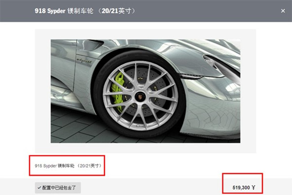Click the caption 918 Sypder 镁制车轮 under the photo
292x195 pixels.
(x=54, y=165)
